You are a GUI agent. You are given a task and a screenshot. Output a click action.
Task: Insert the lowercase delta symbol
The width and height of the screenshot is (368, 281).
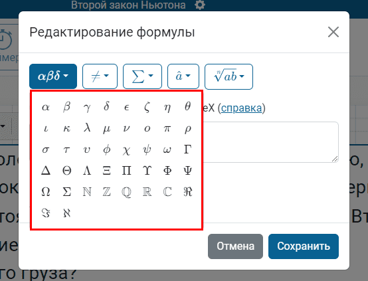[107, 107]
